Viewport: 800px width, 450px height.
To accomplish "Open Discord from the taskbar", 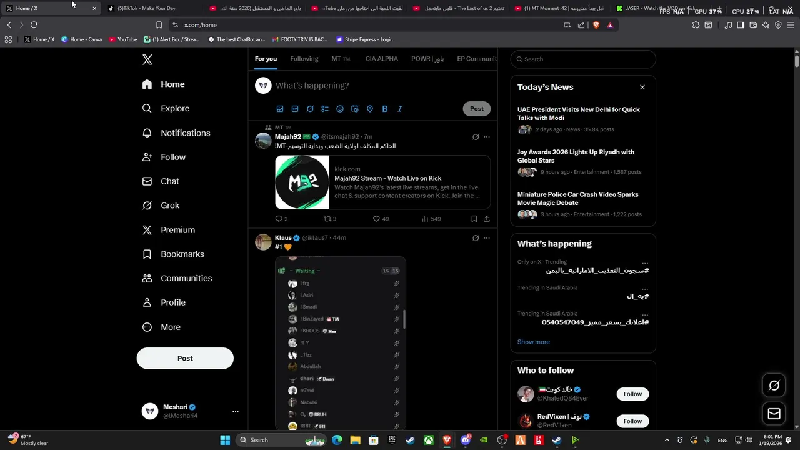I will 465,440.
